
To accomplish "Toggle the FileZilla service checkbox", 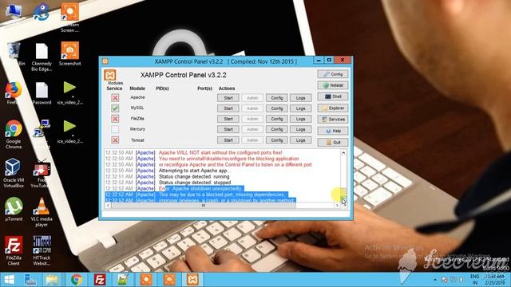I will coord(115,119).
